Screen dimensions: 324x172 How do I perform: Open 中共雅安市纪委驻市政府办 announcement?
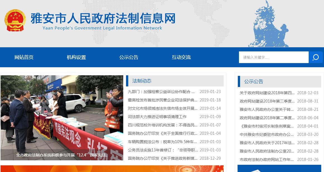point(267,134)
